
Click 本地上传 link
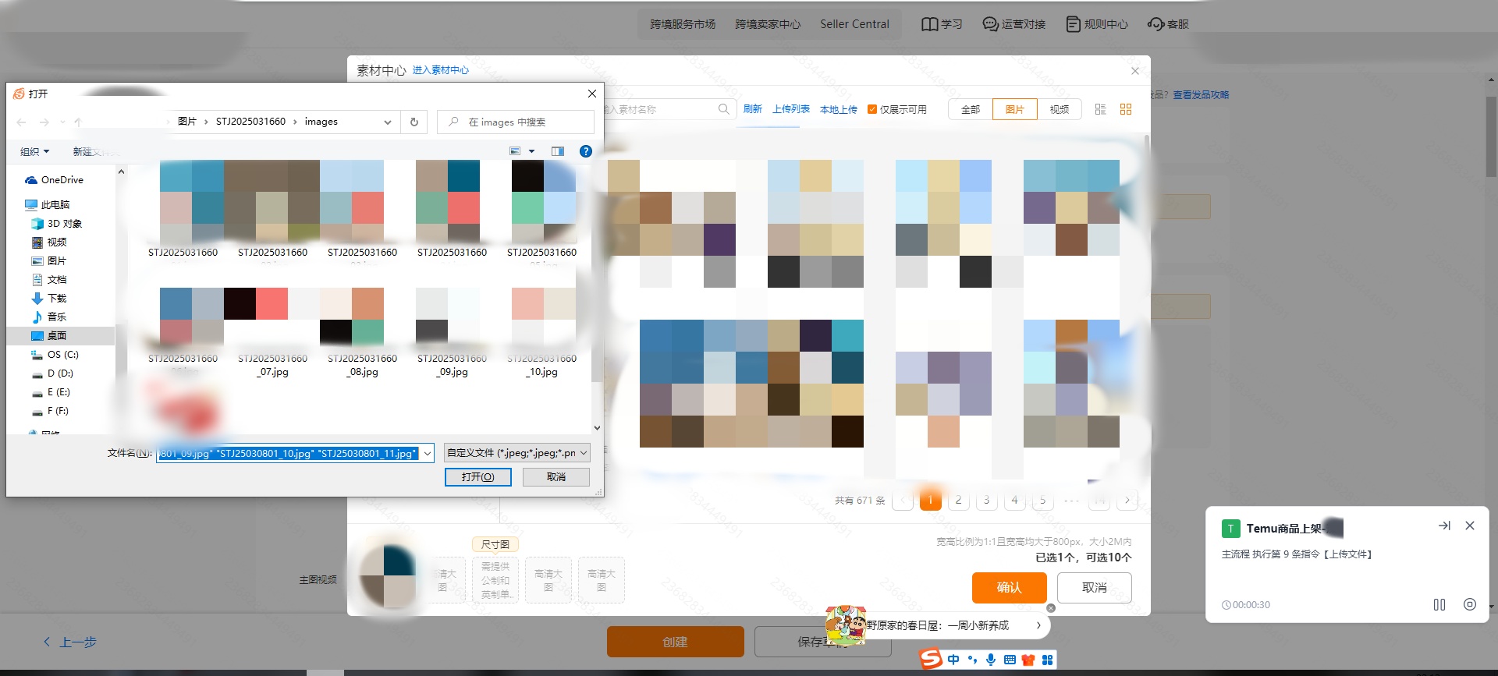839,109
